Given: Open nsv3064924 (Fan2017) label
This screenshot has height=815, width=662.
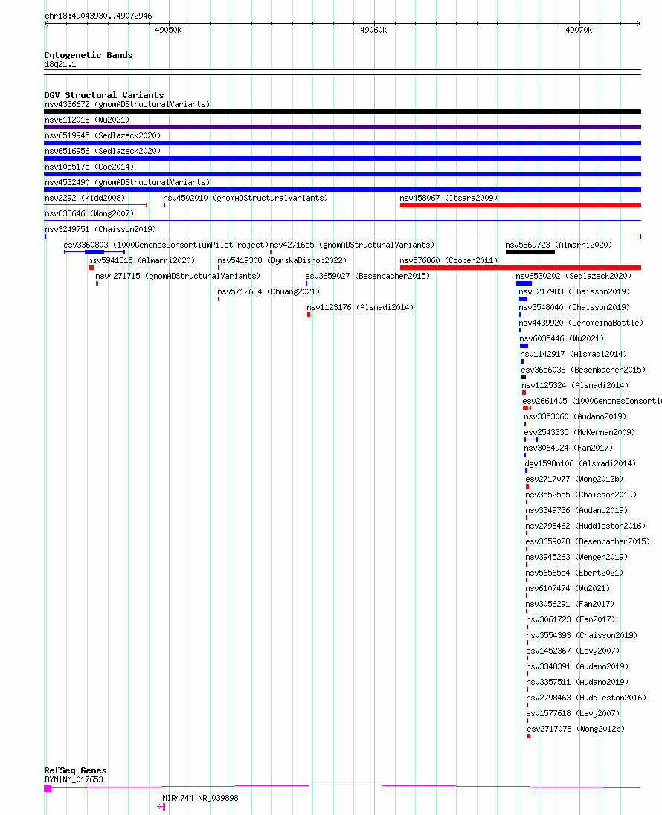Looking at the screenshot, I should pos(568,448).
